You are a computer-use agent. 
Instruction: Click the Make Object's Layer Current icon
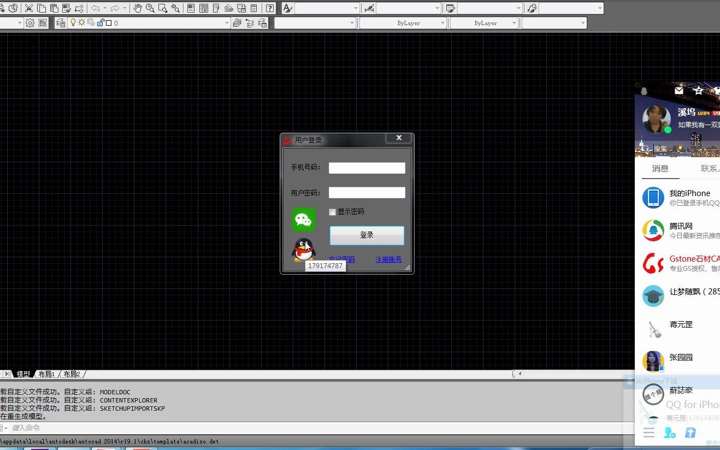tap(237, 23)
